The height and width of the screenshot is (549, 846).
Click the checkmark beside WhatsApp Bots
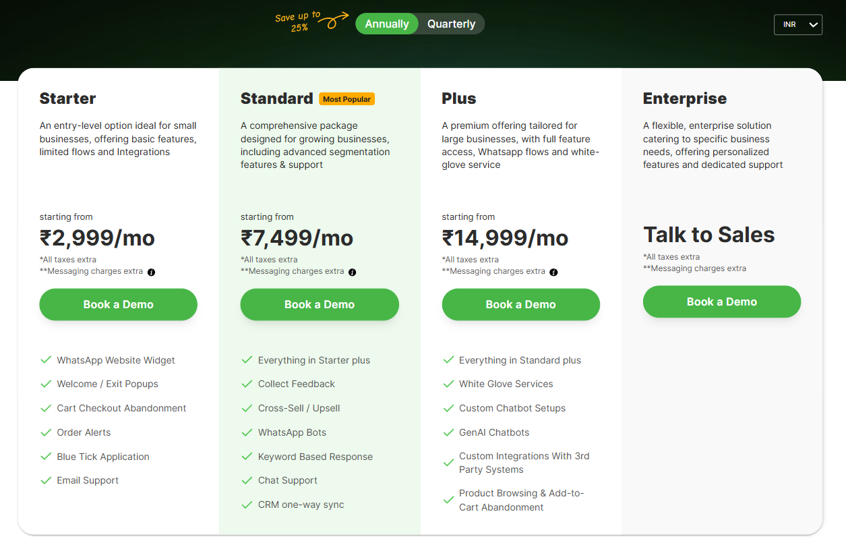(x=247, y=432)
